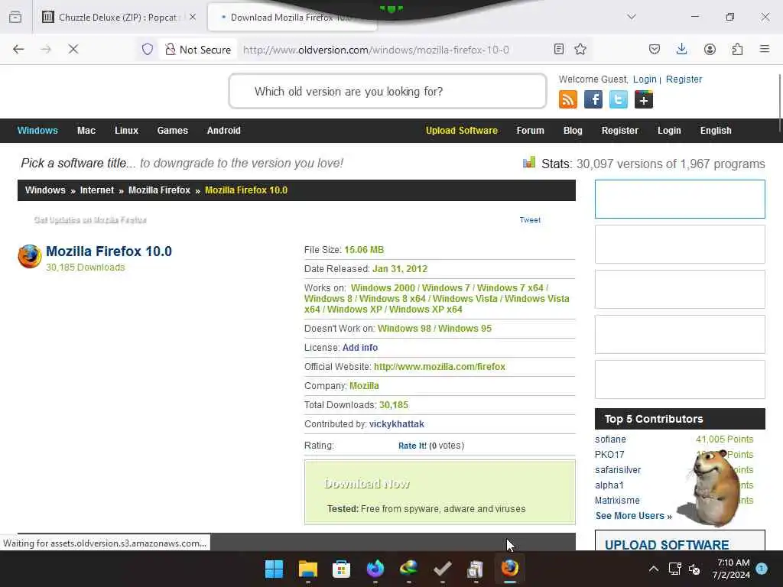Click the Windows XP x64 compatibility link
Viewport: 783px width, 587px height.
click(x=425, y=309)
